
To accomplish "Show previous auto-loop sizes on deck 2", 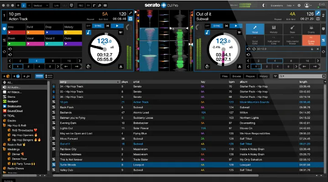I will (248, 61).
